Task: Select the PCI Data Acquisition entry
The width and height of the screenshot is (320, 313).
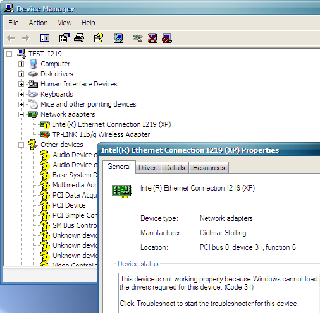Action: pos(75,195)
